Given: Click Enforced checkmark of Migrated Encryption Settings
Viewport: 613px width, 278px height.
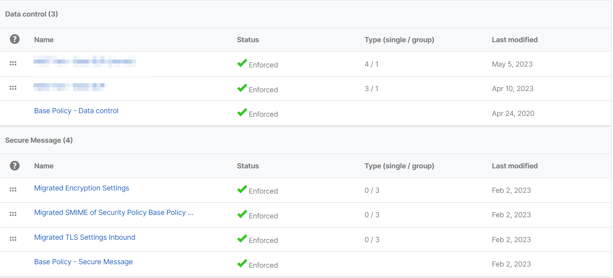Looking at the screenshot, I should [x=242, y=189].
